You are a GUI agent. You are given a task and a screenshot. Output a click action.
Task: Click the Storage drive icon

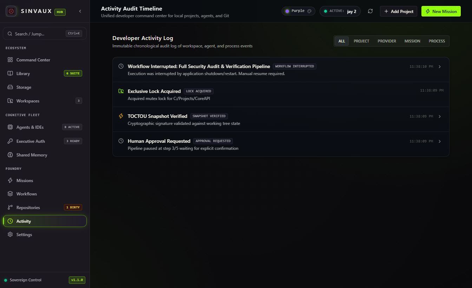pos(10,87)
